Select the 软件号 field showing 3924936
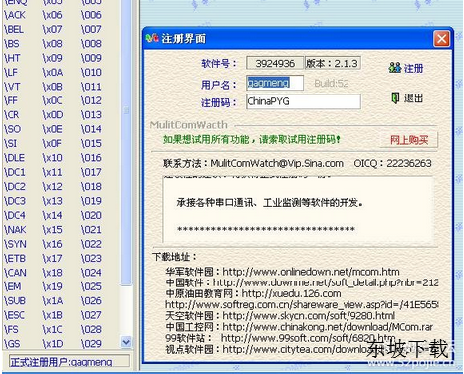Screen dimensions: 464x374 point(275,63)
